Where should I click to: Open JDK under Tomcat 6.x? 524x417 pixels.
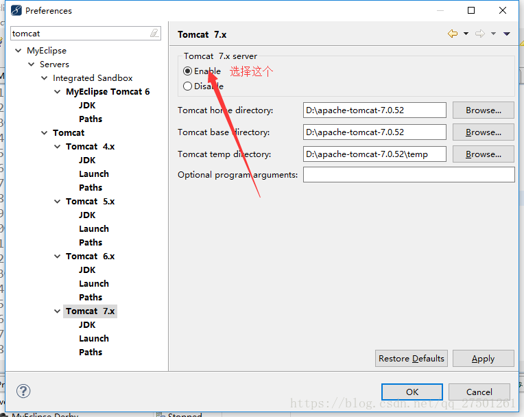(87, 270)
